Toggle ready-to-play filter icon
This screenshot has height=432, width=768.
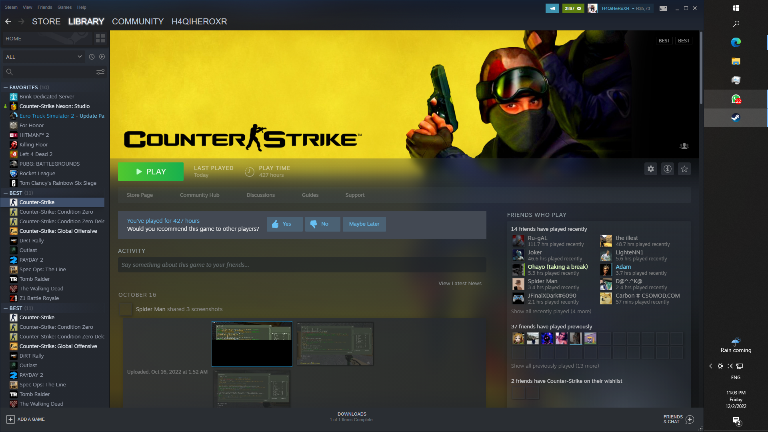pos(102,57)
